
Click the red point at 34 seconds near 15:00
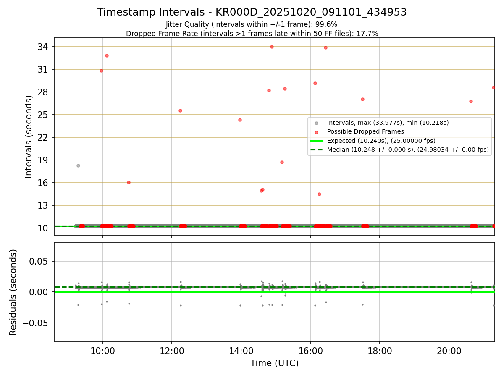pyautogui.click(x=272, y=47)
